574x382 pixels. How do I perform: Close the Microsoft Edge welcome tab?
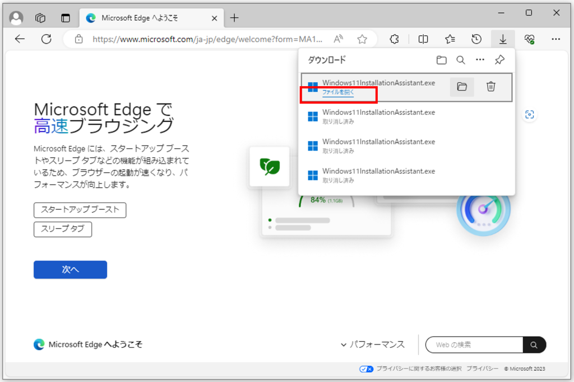(215, 18)
